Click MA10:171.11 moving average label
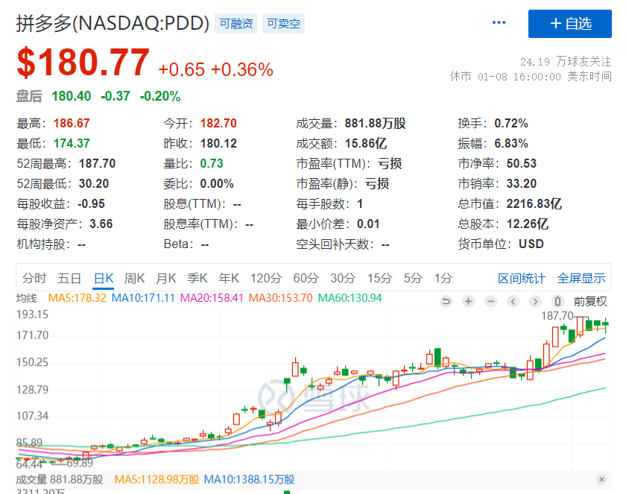 click(143, 298)
